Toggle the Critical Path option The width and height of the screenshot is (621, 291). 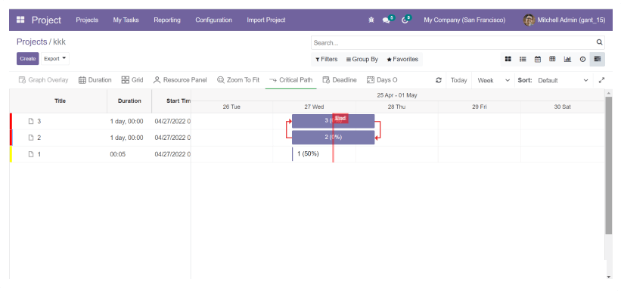pos(290,80)
